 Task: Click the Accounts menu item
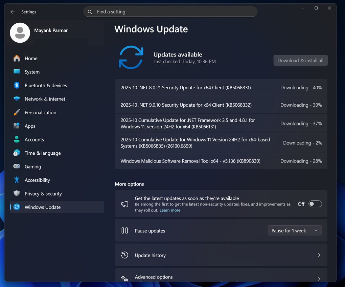tap(34, 139)
